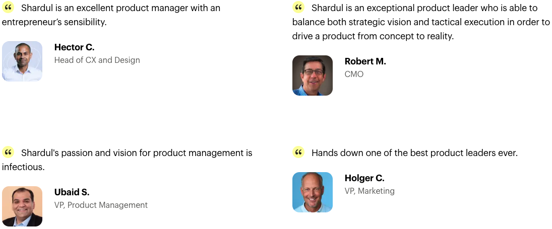Click the quote icon beside Hector's testimonial
The height and width of the screenshot is (229, 552).
[8, 8]
